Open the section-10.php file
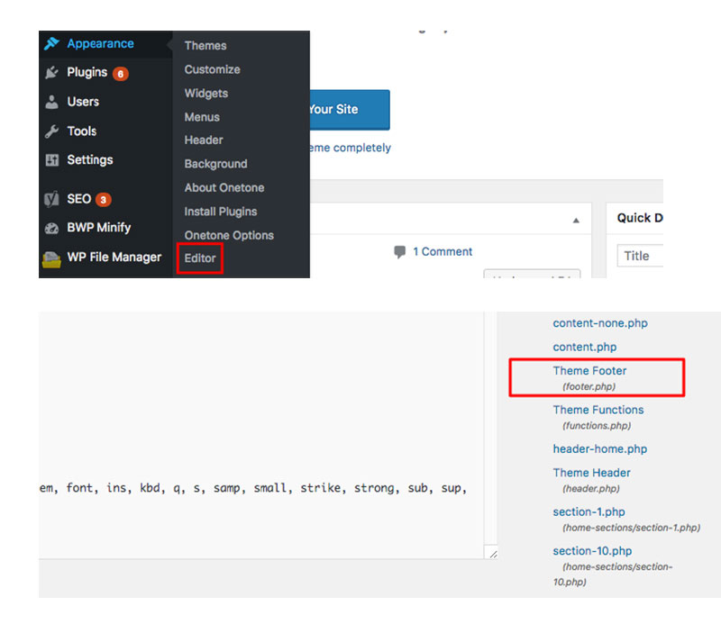Viewport: 721px width, 633px height. [592, 551]
